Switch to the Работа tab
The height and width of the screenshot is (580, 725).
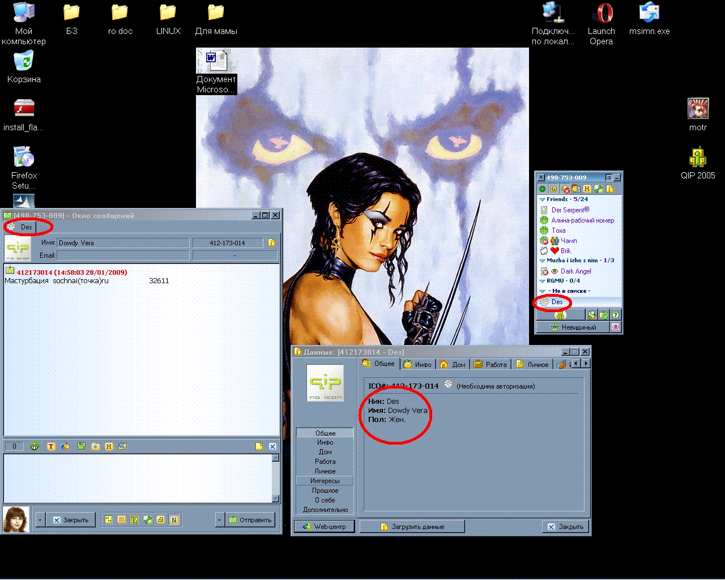point(491,364)
